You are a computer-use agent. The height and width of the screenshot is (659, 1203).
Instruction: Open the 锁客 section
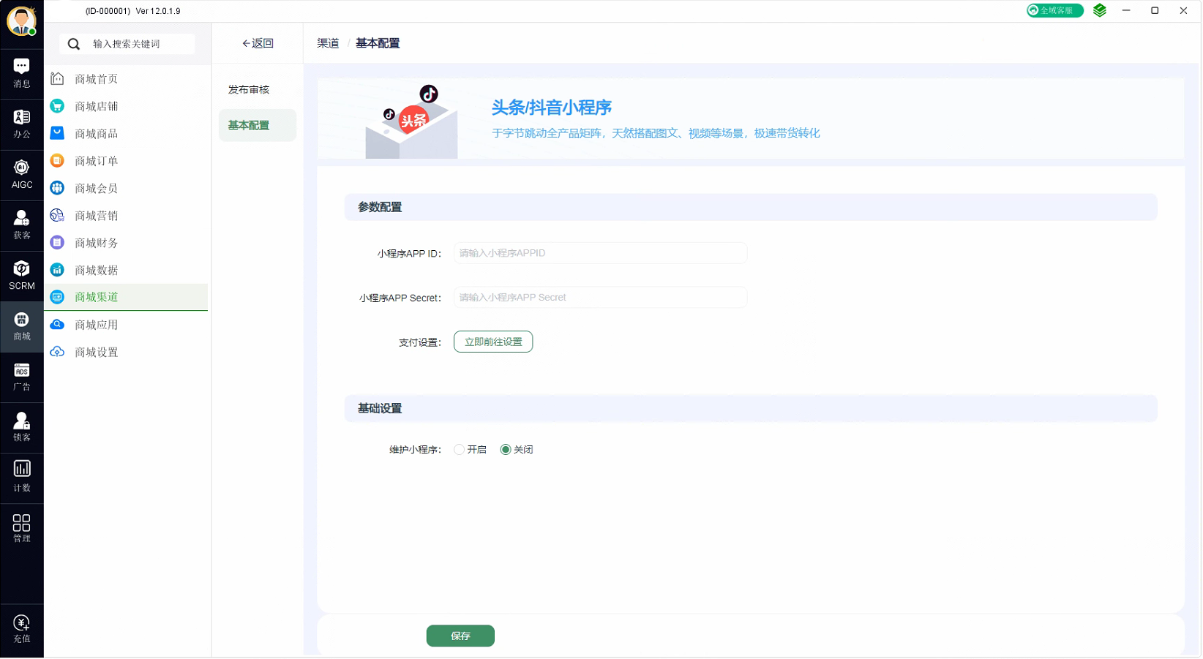pos(22,426)
